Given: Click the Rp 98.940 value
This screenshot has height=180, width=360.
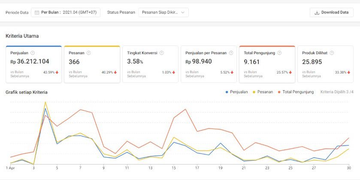Looking at the screenshot, I should pos(199,61).
